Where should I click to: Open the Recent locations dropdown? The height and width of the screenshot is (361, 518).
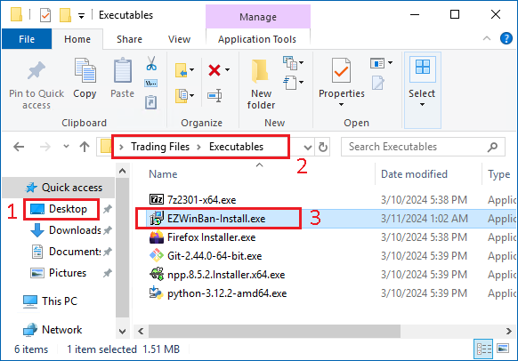[66, 147]
